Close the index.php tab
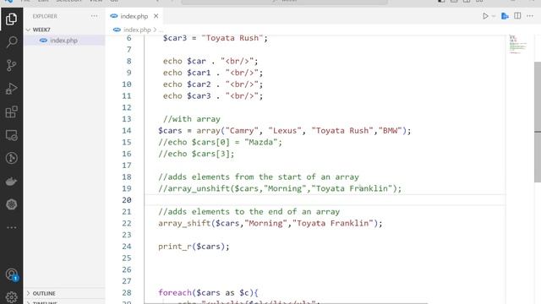The image size is (541, 304). coord(156,16)
